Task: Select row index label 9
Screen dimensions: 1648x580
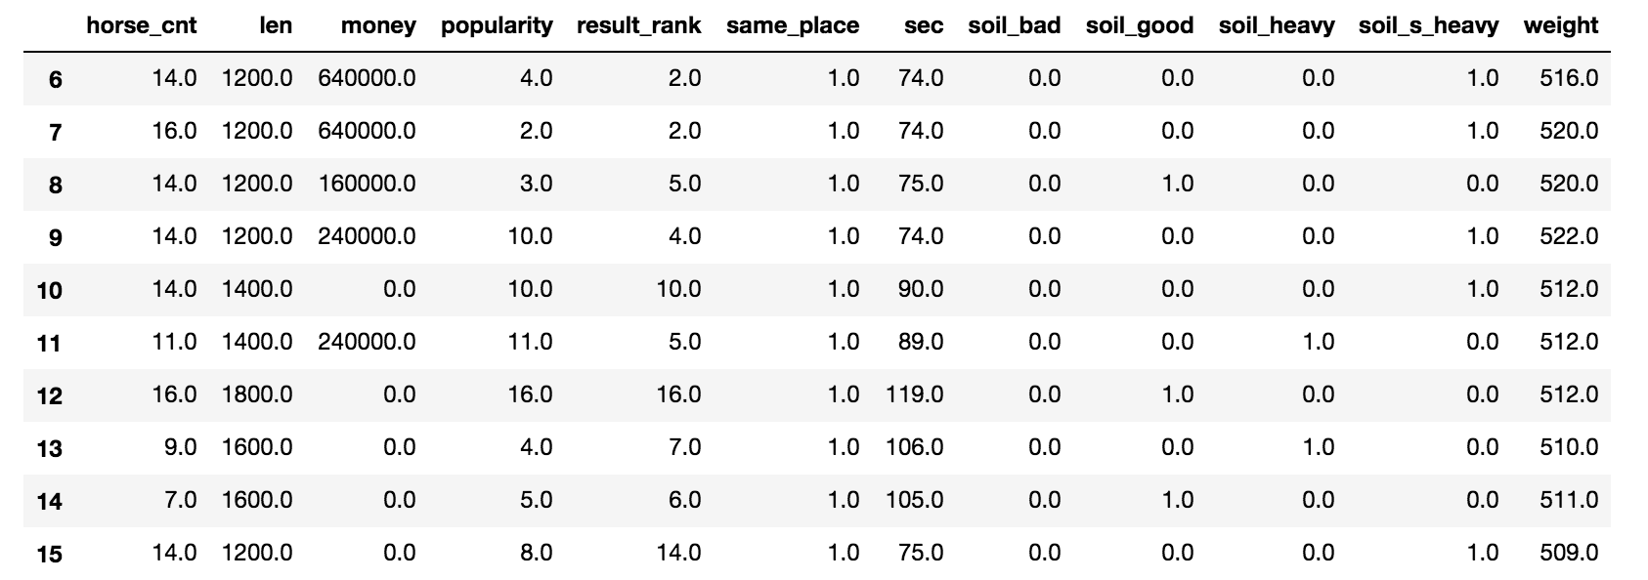Action: pos(55,237)
